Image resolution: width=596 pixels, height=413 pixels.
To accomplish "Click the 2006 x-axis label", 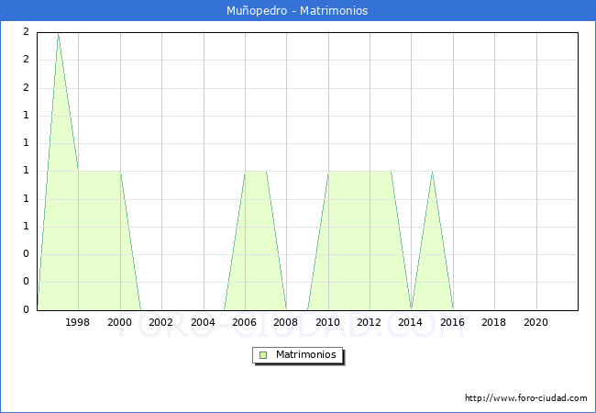I will coord(244,322).
